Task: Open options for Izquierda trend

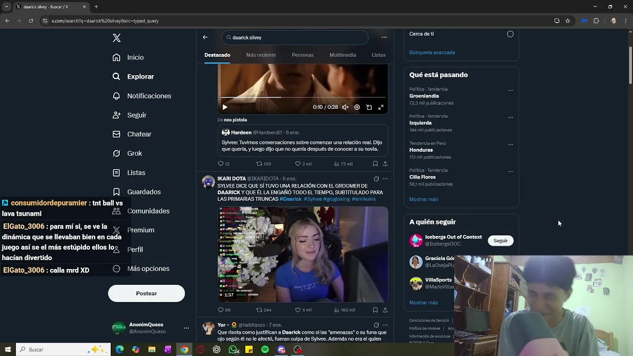Action: [510, 118]
